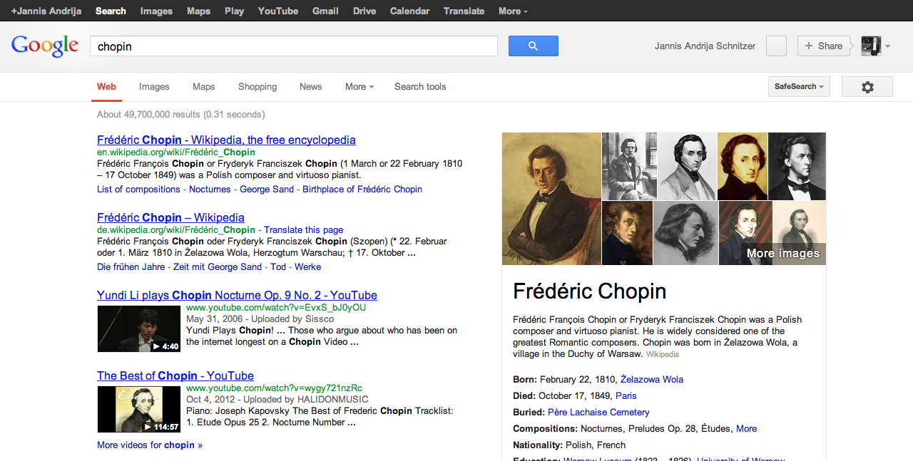Open the Tod sitelink
913x461 pixels.
[278, 267]
